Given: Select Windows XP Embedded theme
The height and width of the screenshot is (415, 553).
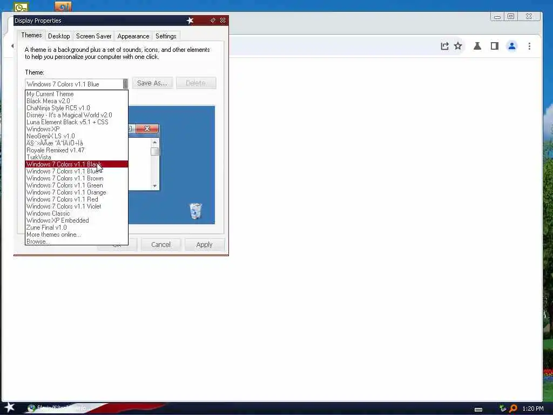Looking at the screenshot, I should (x=77, y=220).
